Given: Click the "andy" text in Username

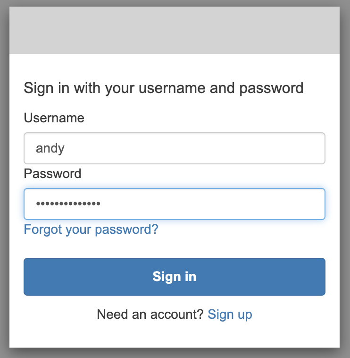Looking at the screenshot, I should click(x=50, y=148).
